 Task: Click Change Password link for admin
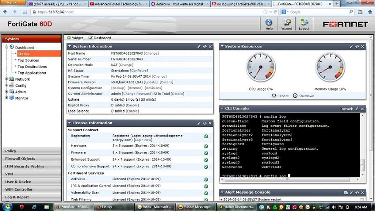pos(137,94)
